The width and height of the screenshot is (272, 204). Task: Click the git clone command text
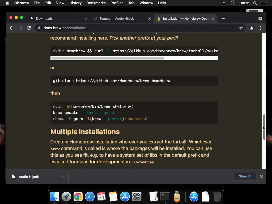111,81
